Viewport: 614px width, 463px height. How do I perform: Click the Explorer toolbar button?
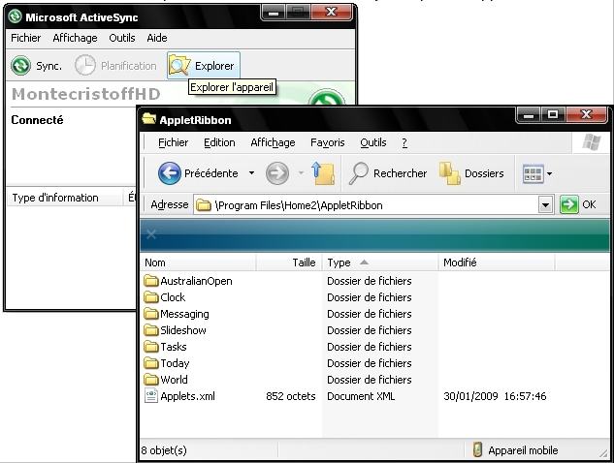click(203, 66)
